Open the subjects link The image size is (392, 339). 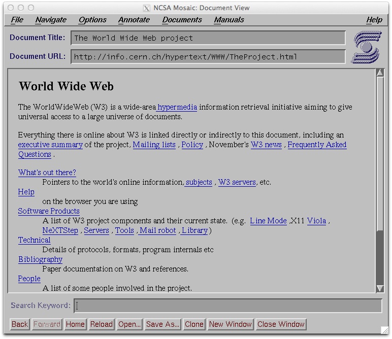tap(199, 182)
